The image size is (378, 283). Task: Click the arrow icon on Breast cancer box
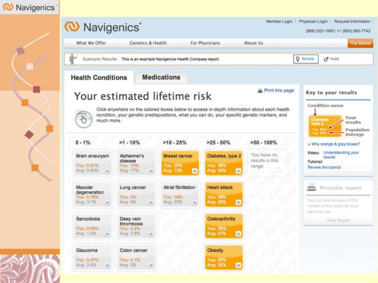click(x=195, y=170)
